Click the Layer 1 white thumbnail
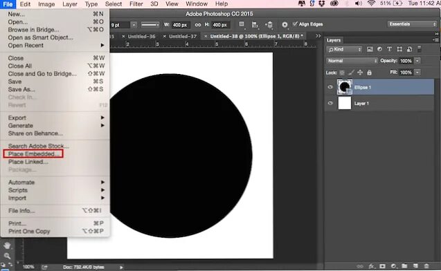 click(345, 103)
